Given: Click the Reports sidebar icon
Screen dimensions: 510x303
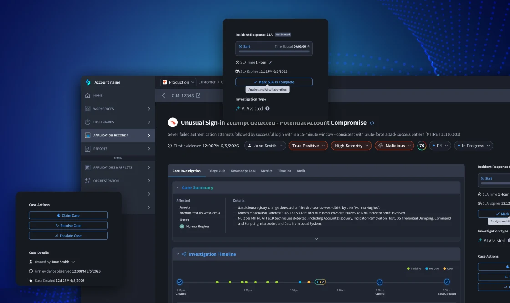Looking at the screenshot, I should [87, 149].
